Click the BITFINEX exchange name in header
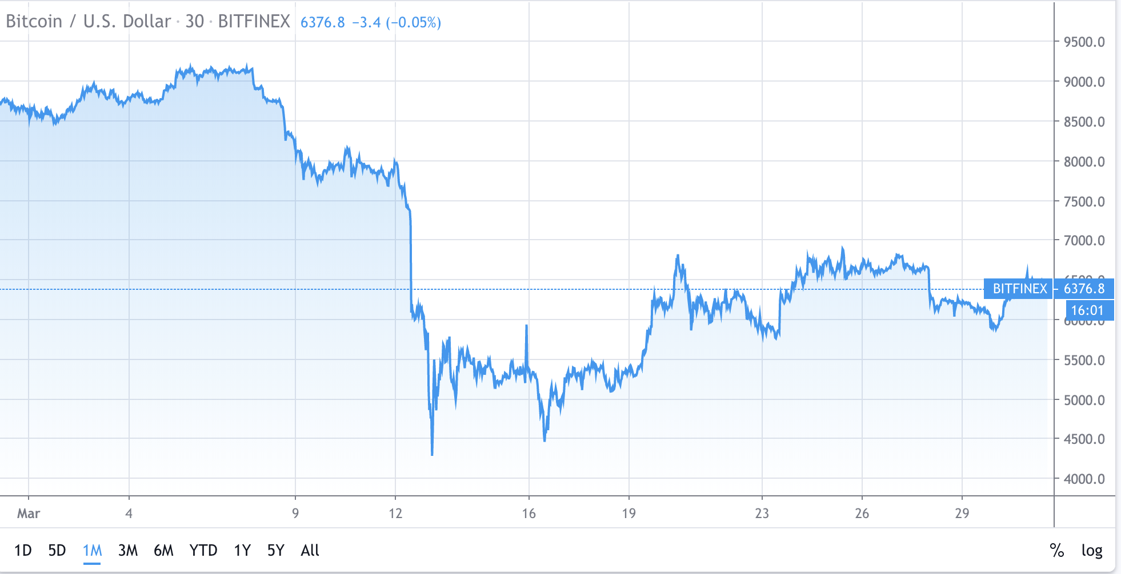 click(254, 22)
